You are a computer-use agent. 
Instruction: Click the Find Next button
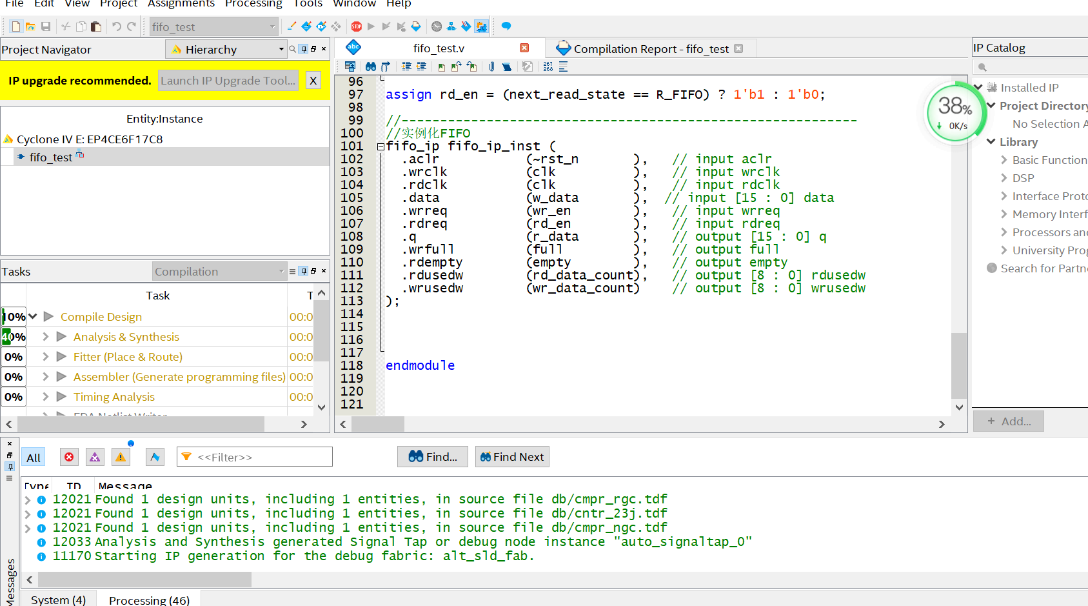(512, 457)
